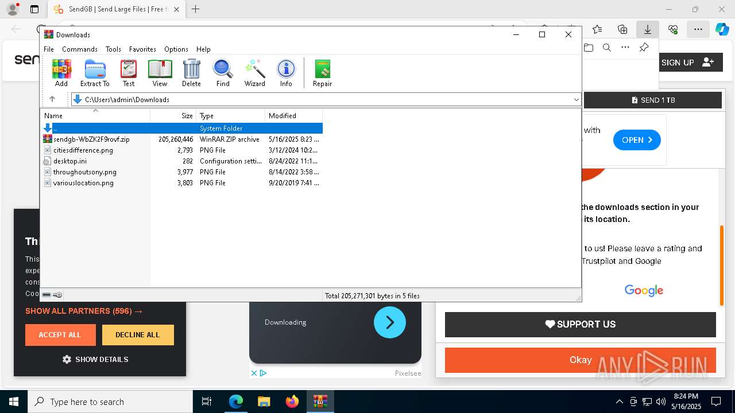Click the OPEN ad button

(x=637, y=140)
